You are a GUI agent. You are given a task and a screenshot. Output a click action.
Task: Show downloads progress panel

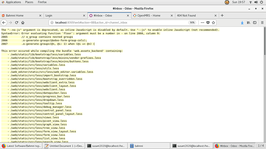pos(242,23)
